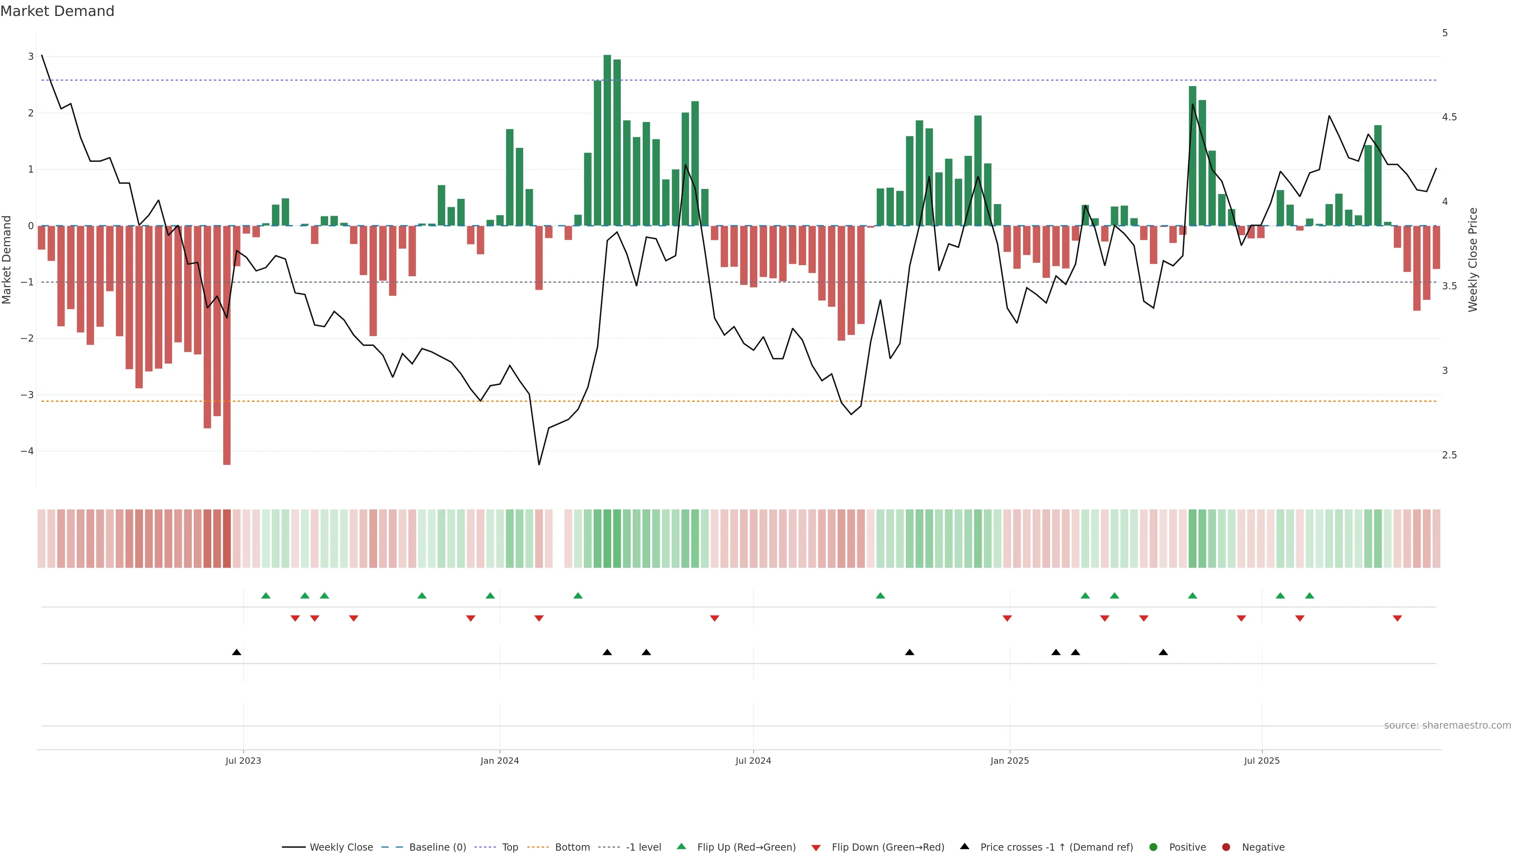Screen dimensions: 1531x861
Task: Click Flip Up green triangle legend icon
Action: [x=682, y=847]
